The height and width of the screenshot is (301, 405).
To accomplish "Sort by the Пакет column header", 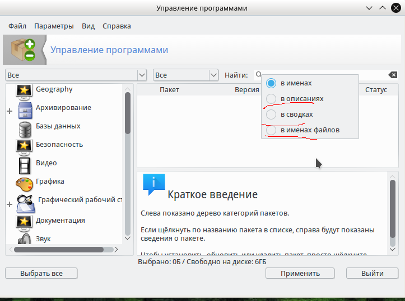I will [169, 89].
